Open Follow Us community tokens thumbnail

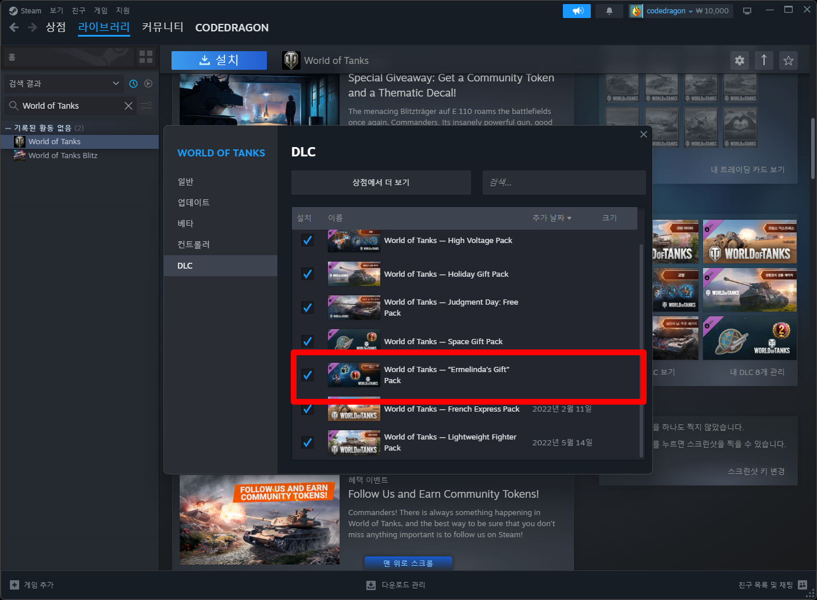[x=259, y=520]
